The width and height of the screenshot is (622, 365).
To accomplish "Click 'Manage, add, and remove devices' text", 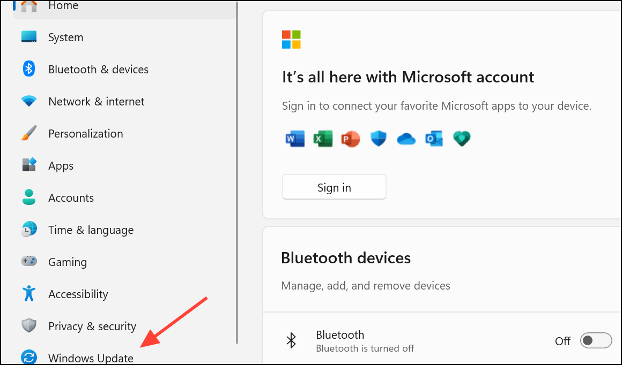I will [x=365, y=285].
